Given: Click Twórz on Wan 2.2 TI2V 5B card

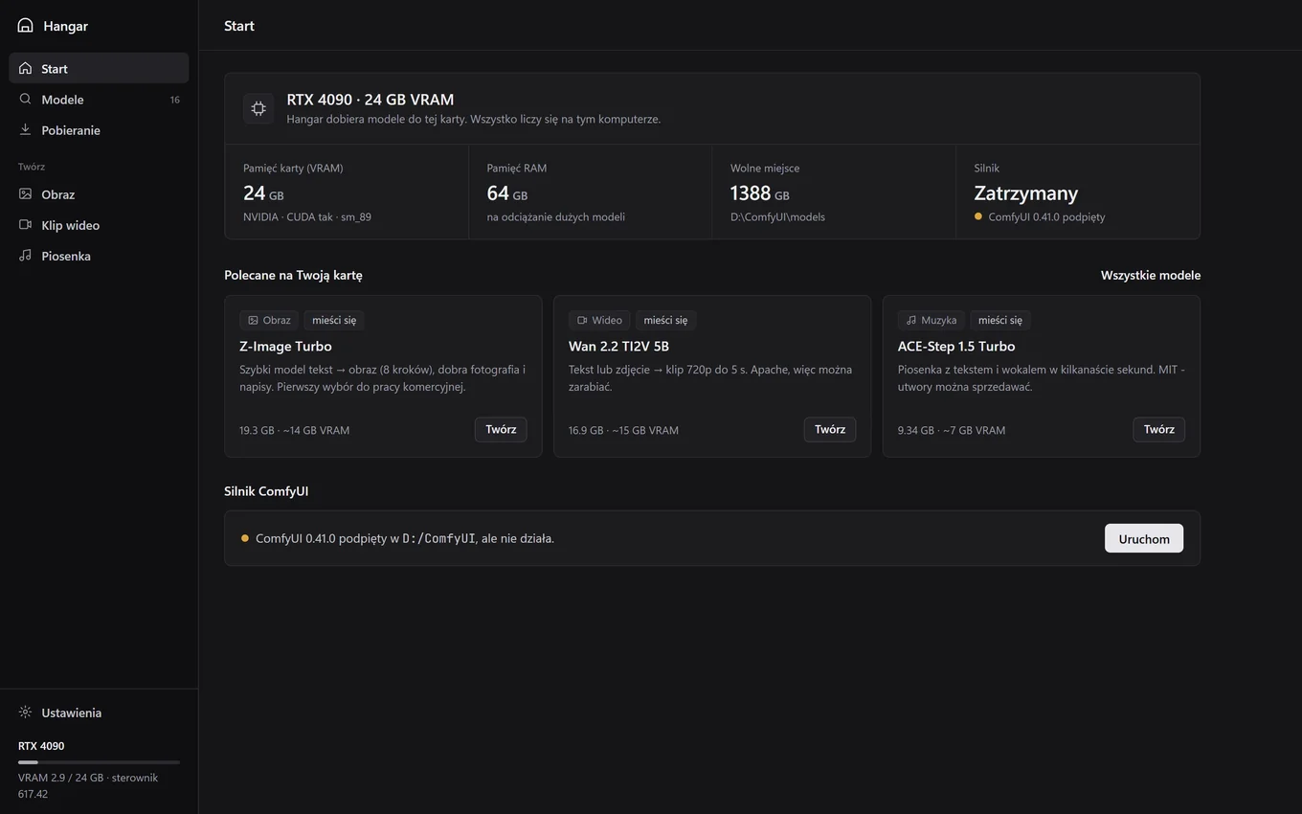Looking at the screenshot, I should 830,429.
